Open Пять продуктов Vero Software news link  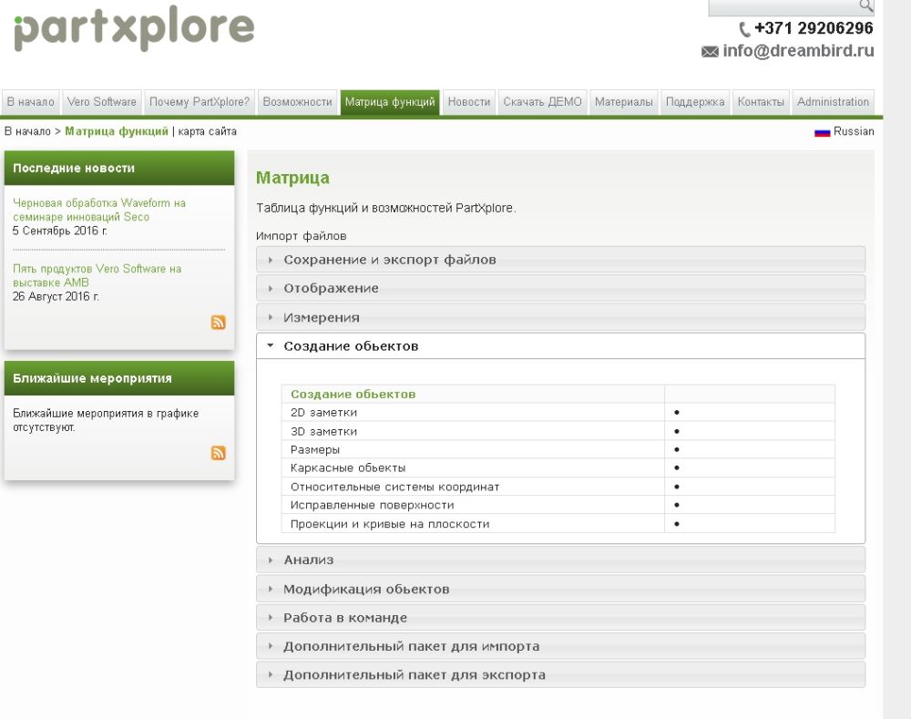tap(97, 275)
